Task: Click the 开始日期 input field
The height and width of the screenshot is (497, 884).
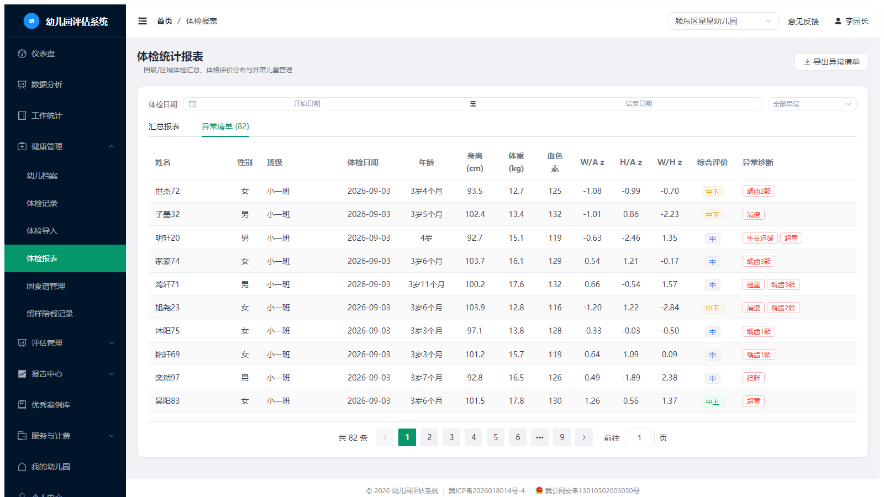Action: coord(307,104)
